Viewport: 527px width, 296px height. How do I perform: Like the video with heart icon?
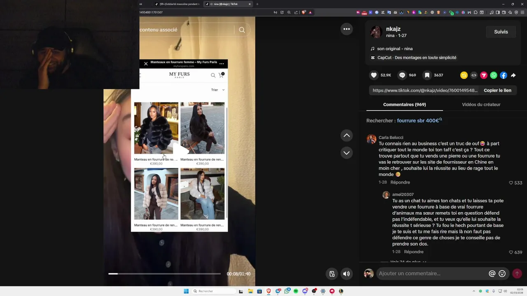pos(374,75)
